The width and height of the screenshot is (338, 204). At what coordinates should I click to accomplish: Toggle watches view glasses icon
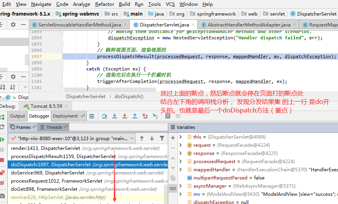(x=172, y=188)
